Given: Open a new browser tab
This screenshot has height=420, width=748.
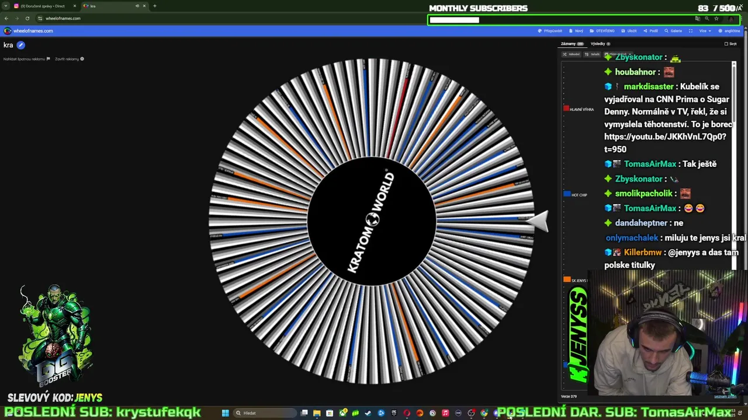Looking at the screenshot, I should (x=154, y=6).
